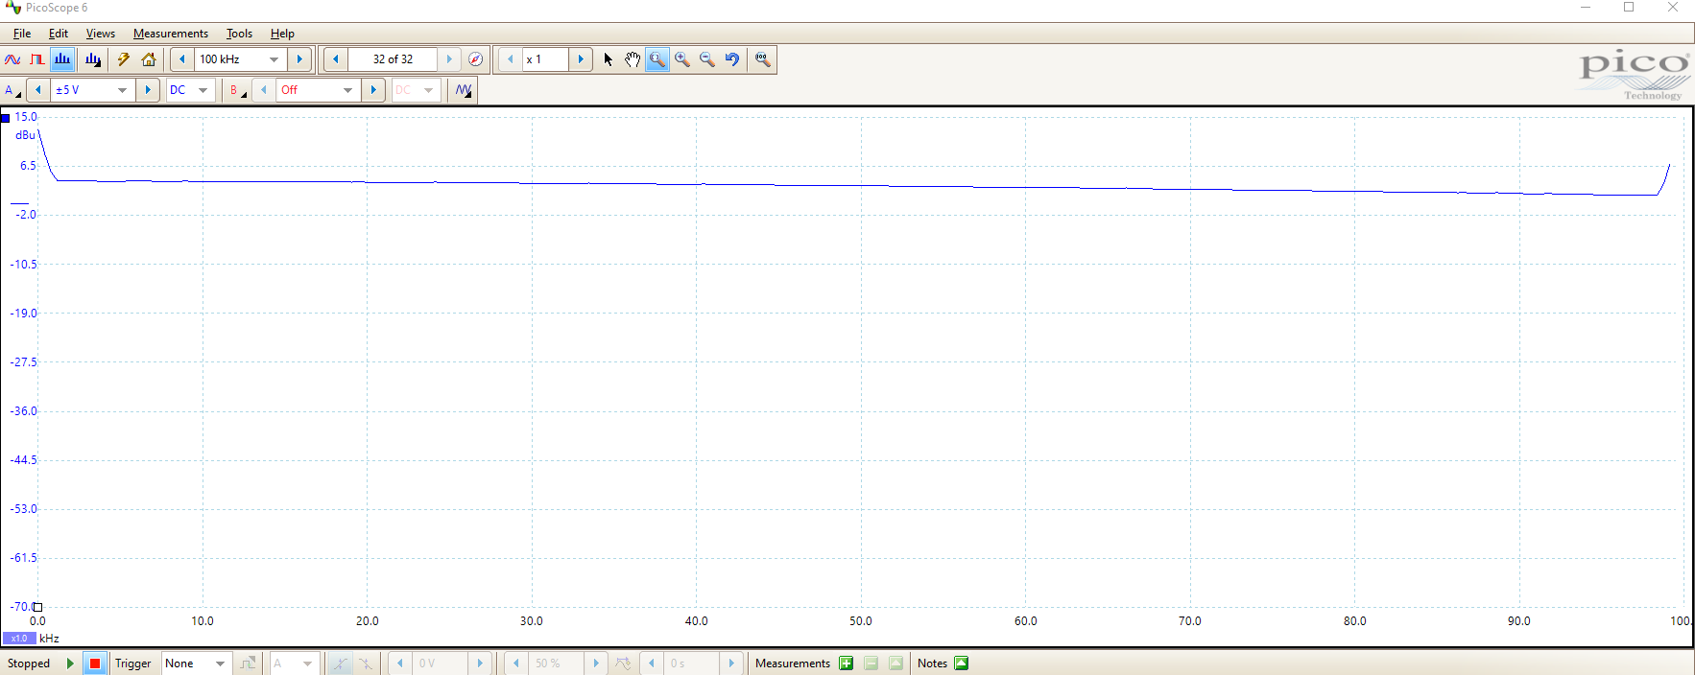The width and height of the screenshot is (1695, 675).
Task: Click green Start capture play button
Action: point(70,663)
